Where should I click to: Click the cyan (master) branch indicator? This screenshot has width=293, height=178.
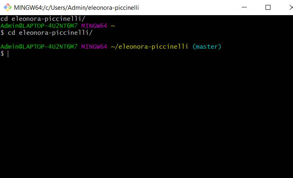click(x=207, y=47)
